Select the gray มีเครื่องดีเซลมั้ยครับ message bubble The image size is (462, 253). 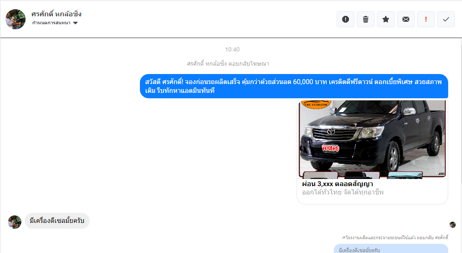57,221
